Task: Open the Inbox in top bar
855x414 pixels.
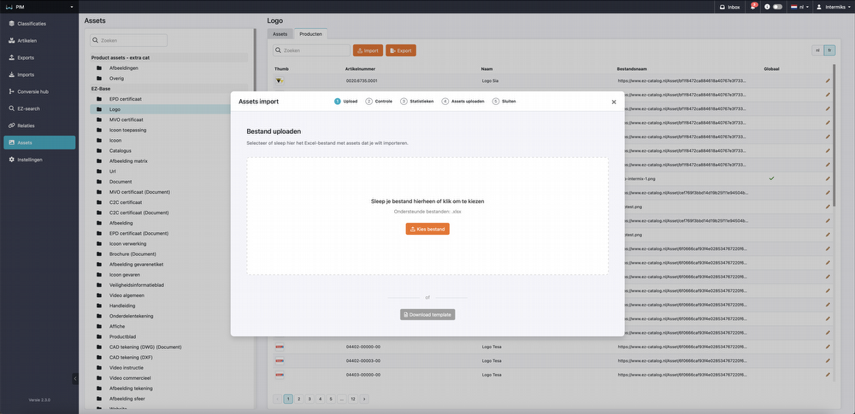Action: pos(729,7)
